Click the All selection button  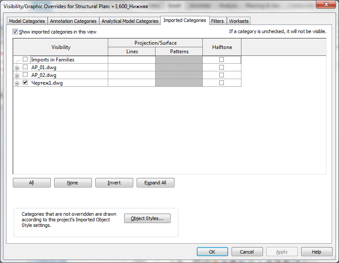(32, 183)
